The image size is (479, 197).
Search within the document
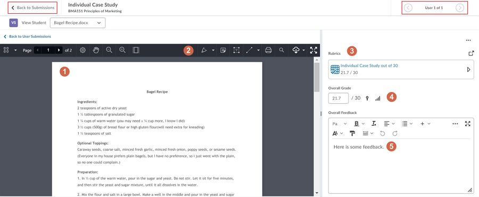(282, 51)
